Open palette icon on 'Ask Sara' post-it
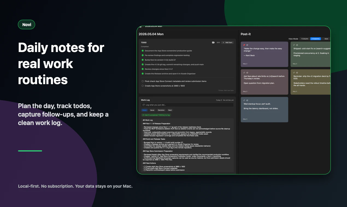 [247, 72]
